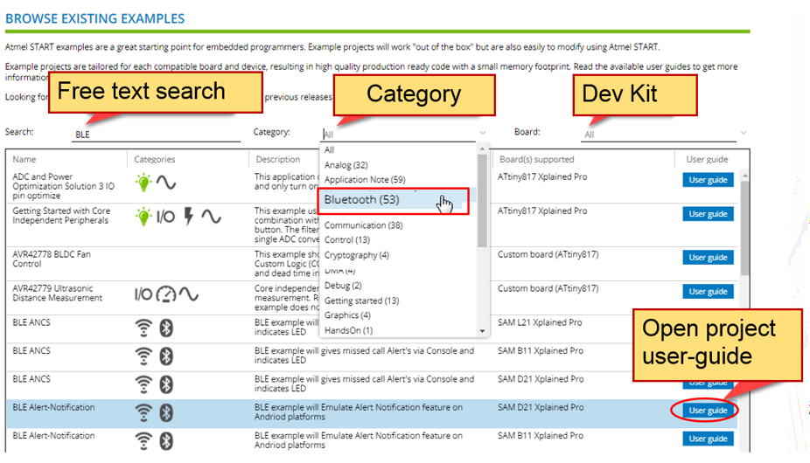Click the examples table vertical scrollbar thumb
This screenshot has width=810, height=463.
(x=745, y=228)
